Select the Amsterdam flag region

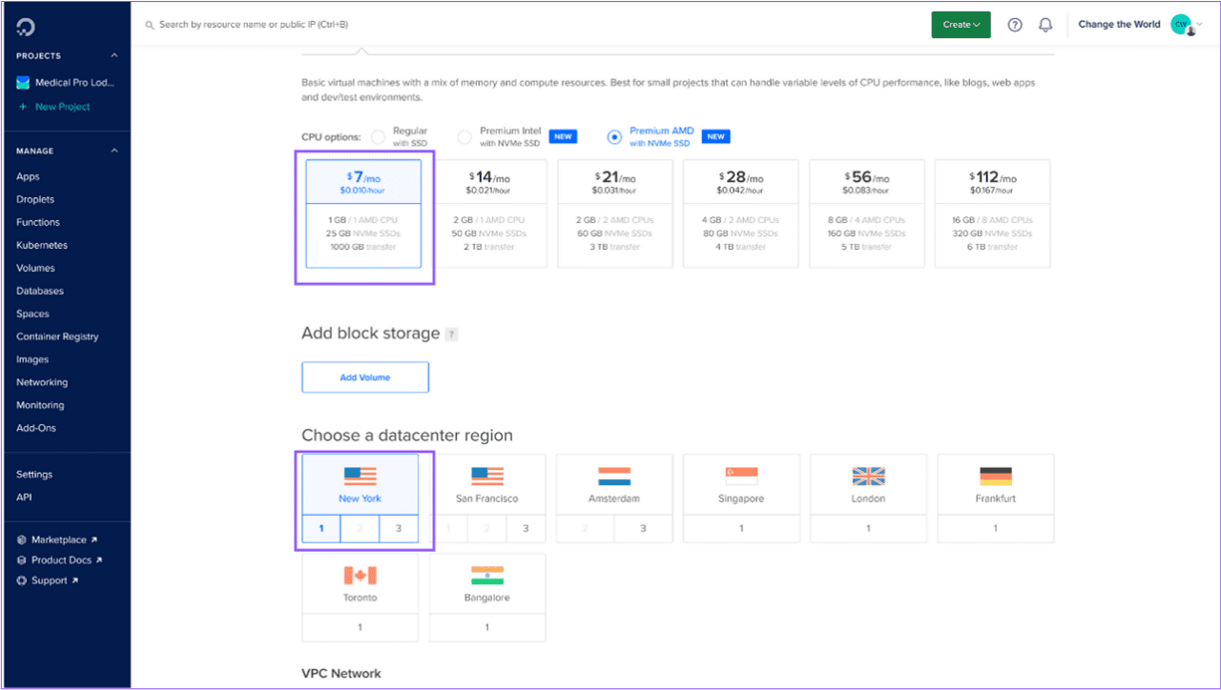pos(614,477)
